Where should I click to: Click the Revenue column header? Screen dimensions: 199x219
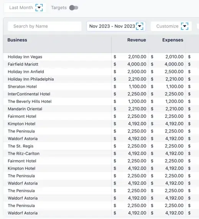coord(137,40)
